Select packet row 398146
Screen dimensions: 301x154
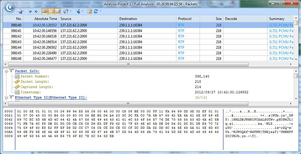pyautogui.click(x=148, y=59)
